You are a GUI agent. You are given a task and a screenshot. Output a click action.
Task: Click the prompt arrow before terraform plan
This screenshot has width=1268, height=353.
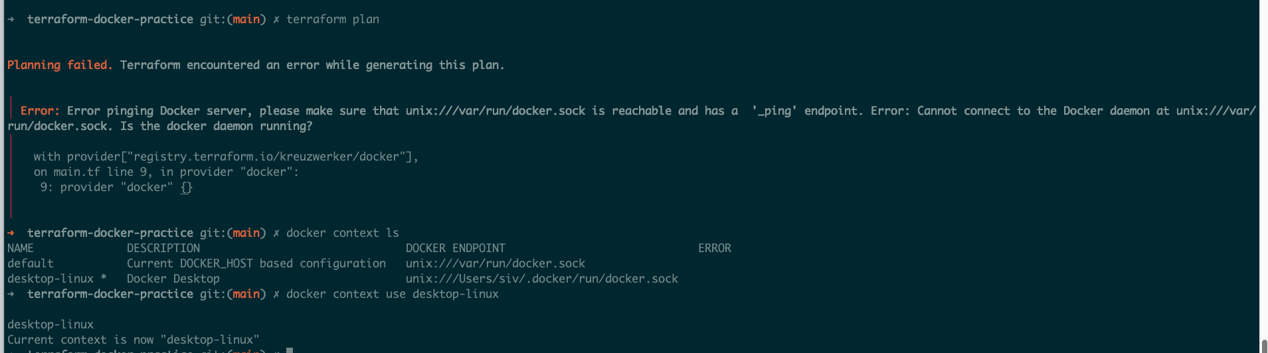tap(11, 19)
